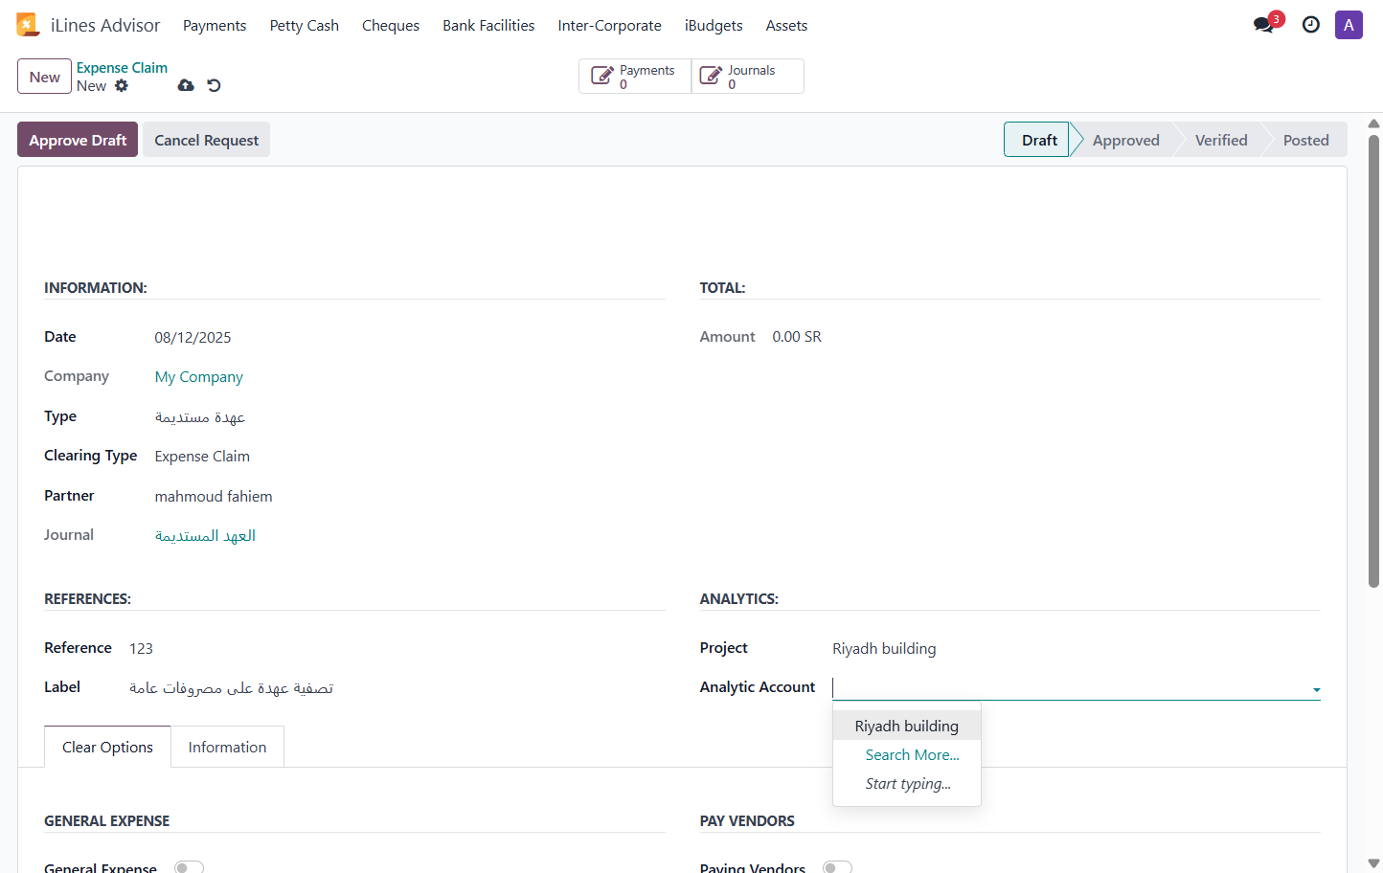The height and width of the screenshot is (873, 1383).
Task: Switch to the Information tab
Action: pos(228,747)
